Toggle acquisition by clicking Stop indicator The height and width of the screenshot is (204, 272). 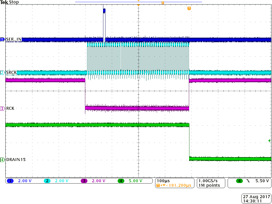tap(14, 2)
